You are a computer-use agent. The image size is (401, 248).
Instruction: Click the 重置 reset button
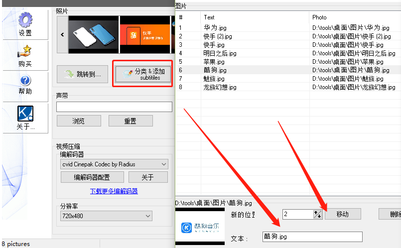pos(131,121)
